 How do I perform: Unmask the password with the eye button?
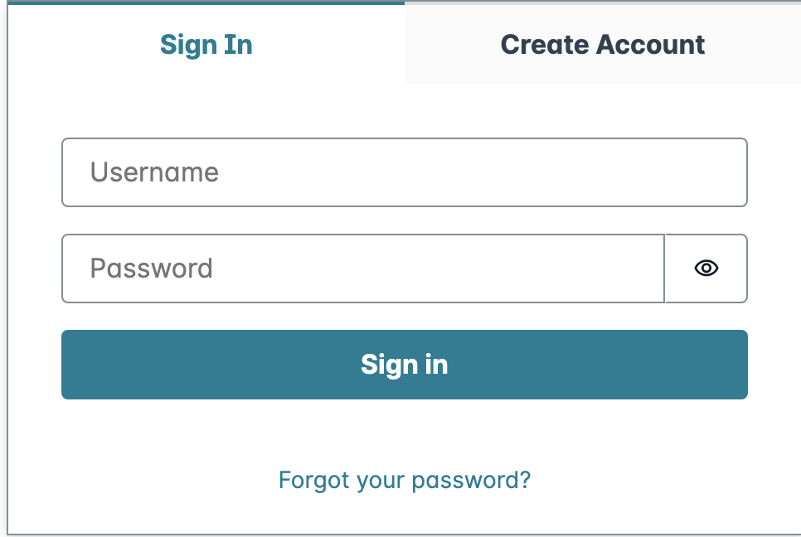[706, 268]
